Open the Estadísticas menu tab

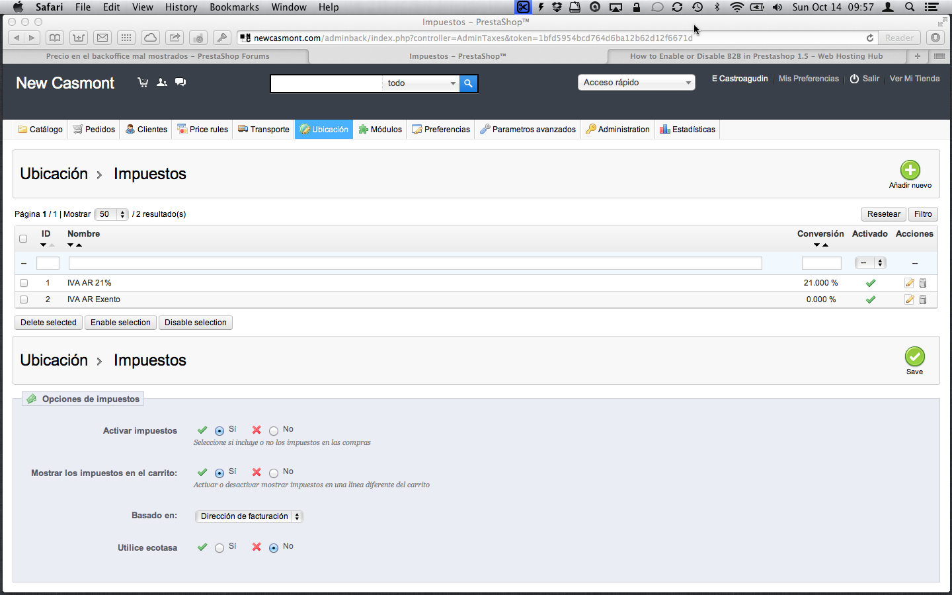[x=688, y=130]
